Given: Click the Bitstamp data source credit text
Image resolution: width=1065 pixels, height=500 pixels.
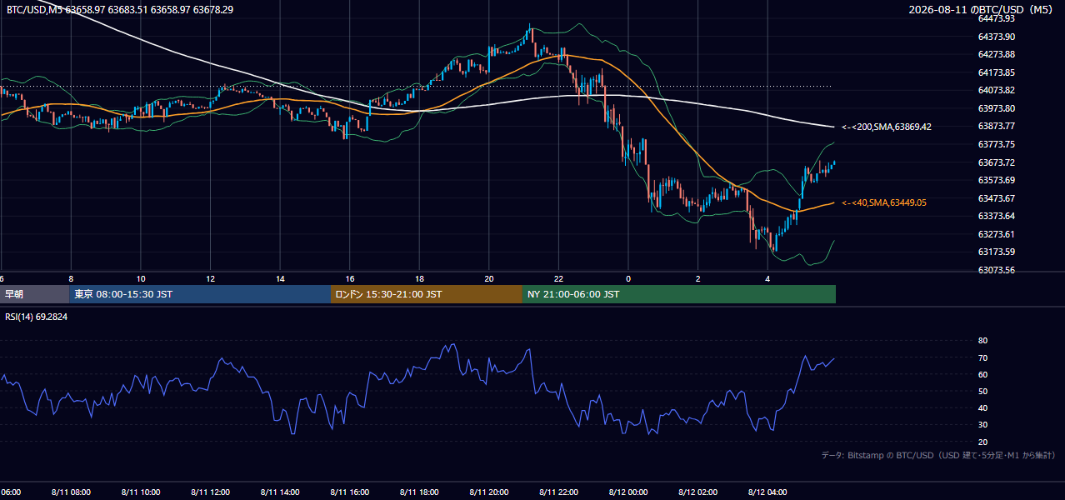Looking at the screenshot, I should 938,455.
